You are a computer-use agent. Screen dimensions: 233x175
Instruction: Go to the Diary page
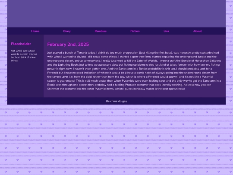(x=67, y=31)
